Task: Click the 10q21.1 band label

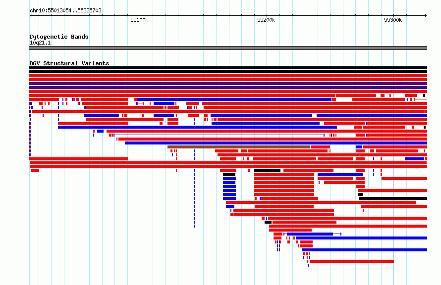Action: 40,43
